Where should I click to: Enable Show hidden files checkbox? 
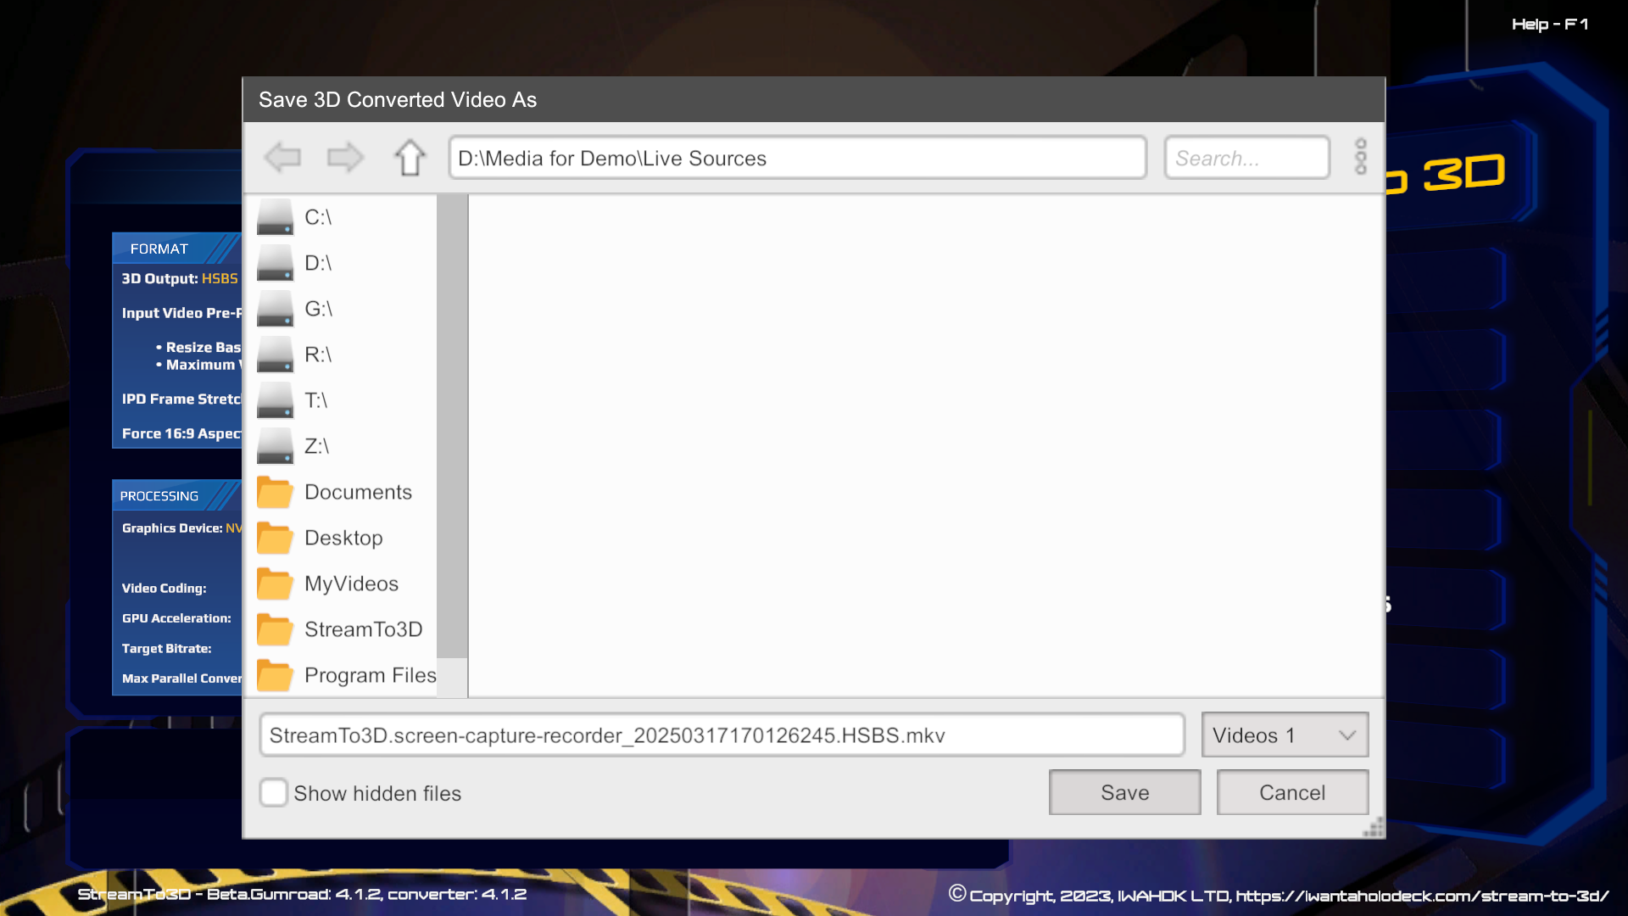pos(274,793)
